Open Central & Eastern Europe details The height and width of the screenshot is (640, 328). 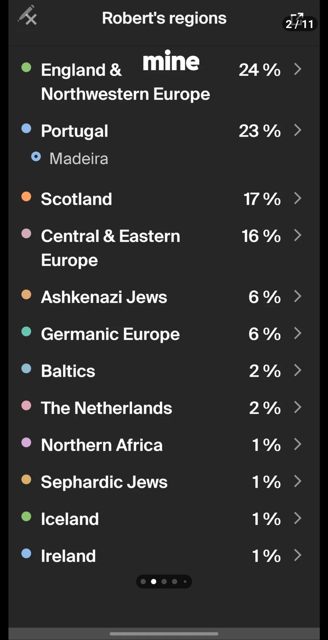(x=164, y=247)
